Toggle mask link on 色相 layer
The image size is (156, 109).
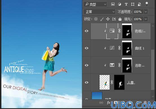coord(119,31)
